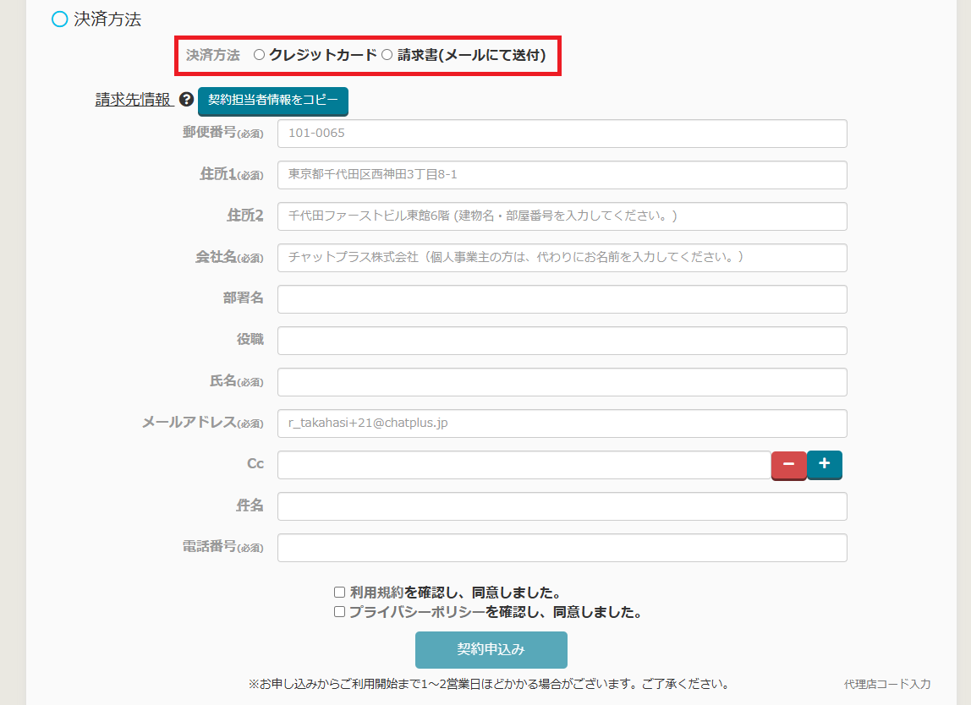
Task: Click the 電話番号 input field
Action: click(x=562, y=548)
